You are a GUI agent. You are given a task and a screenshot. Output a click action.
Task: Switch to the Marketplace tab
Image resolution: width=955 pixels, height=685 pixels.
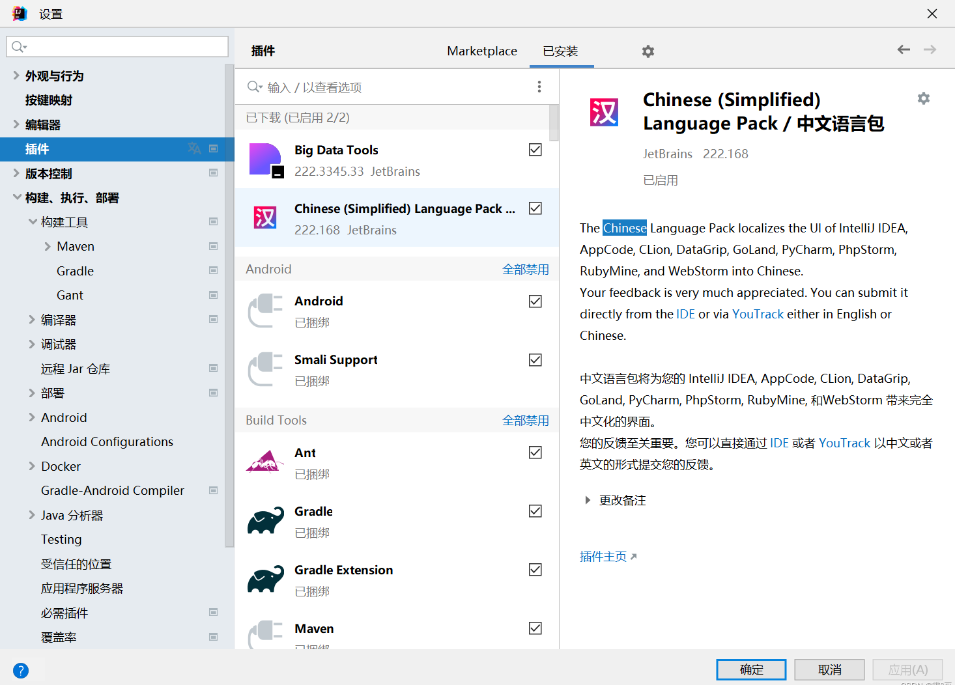pos(481,51)
